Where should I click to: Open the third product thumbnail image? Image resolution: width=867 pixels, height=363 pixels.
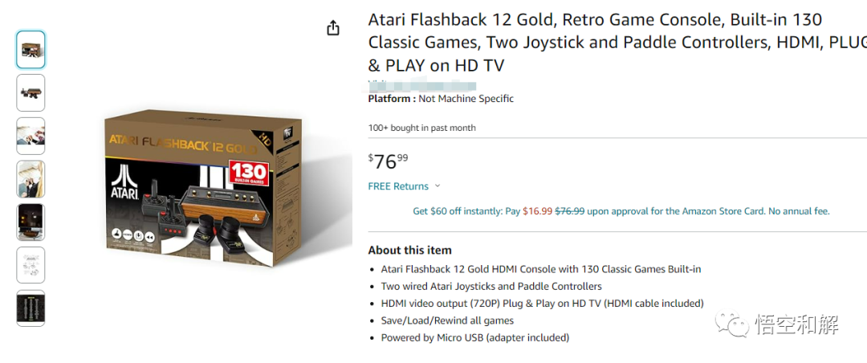[x=31, y=136]
